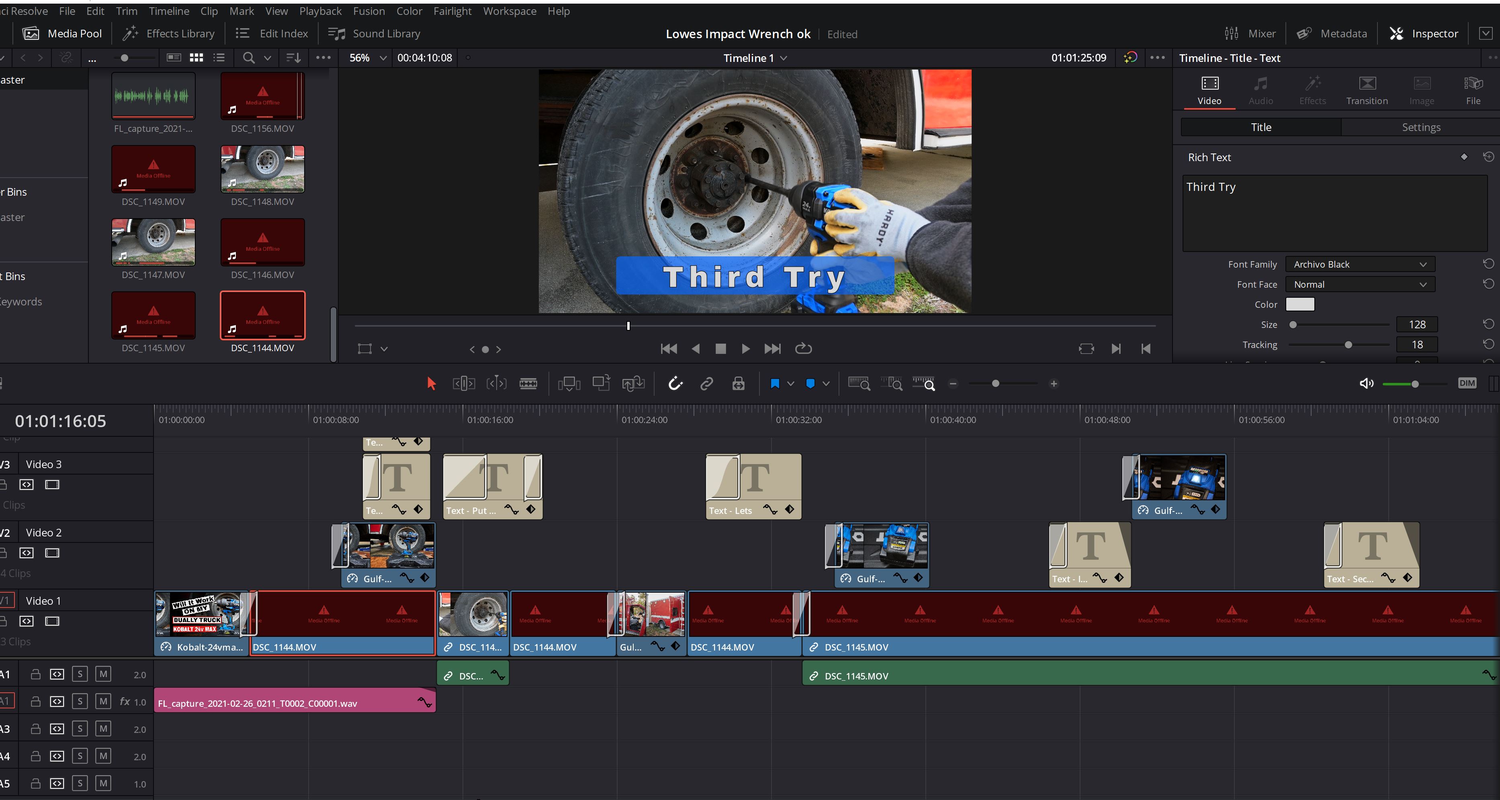The width and height of the screenshot is (1500, 800).
Task: Select the arrow Selection Mode tool
Action: (431, 384)
